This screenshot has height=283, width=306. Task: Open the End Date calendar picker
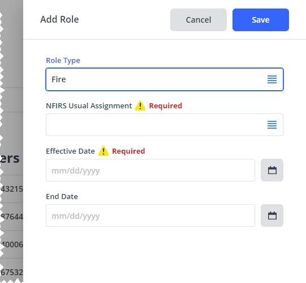pyautogui.click(x=272, y=216)
